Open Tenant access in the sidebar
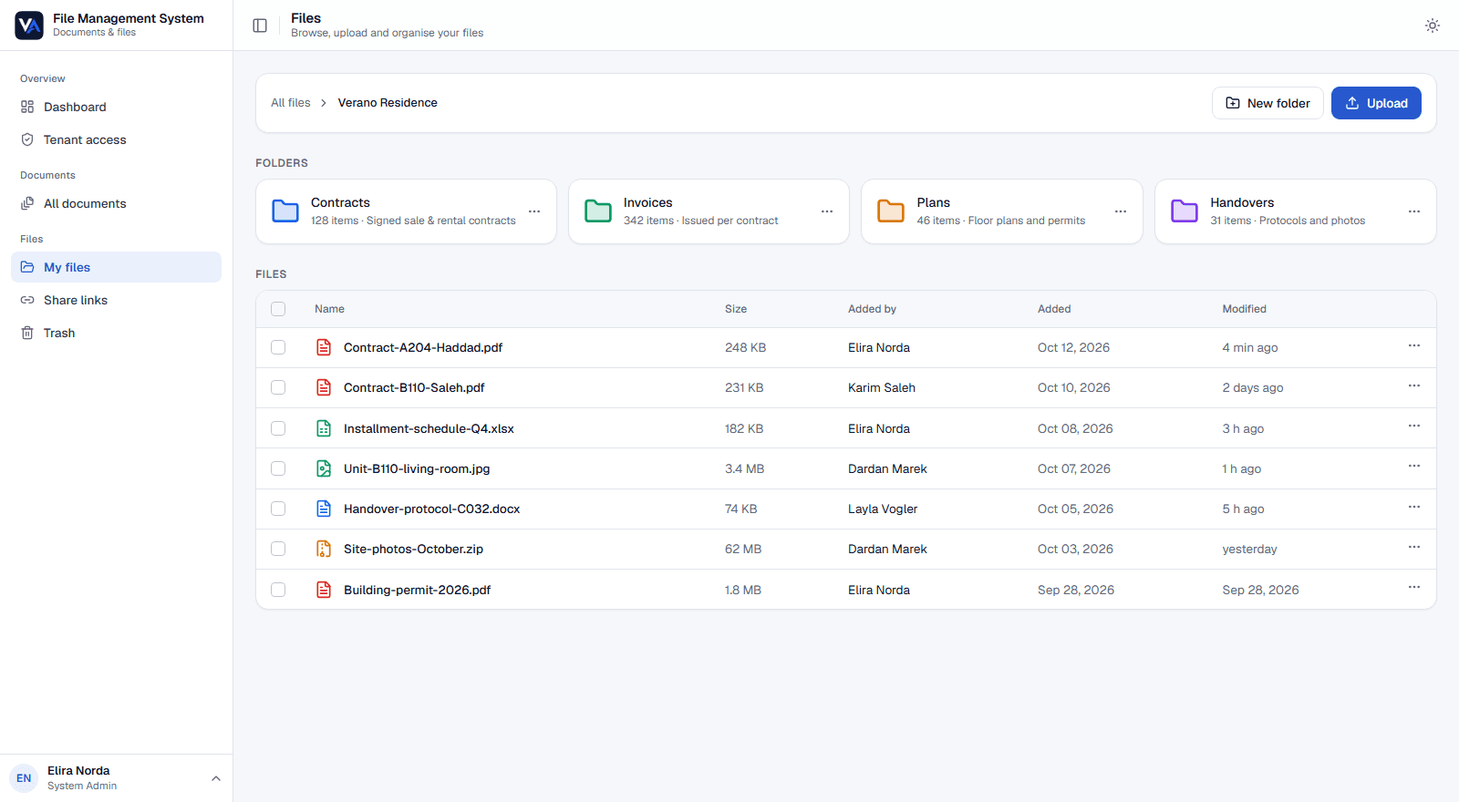 pos(116,139)
